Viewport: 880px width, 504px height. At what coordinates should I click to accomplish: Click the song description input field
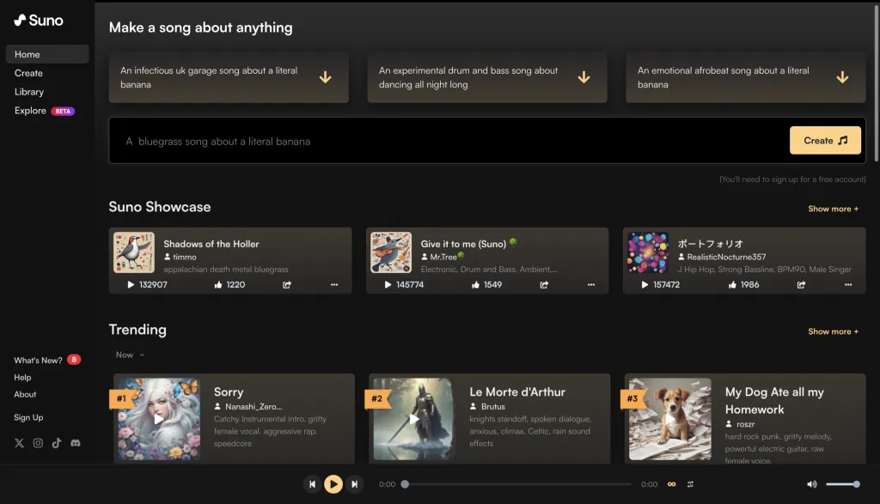[447, 141]
